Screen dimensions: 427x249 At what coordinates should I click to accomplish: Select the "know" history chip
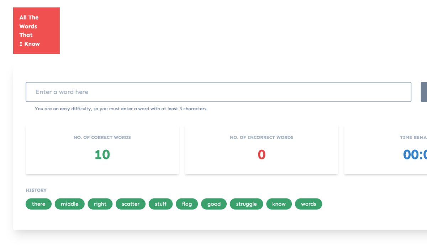279,204
